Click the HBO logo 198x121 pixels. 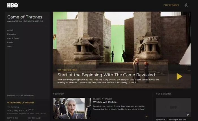13,5
